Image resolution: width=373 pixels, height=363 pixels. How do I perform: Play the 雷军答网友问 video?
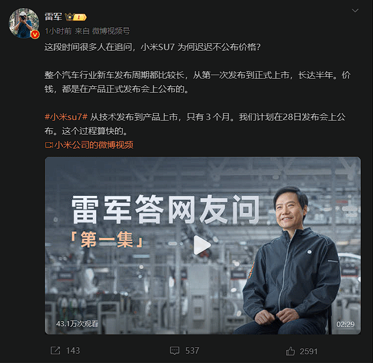(x=202, y=245)
